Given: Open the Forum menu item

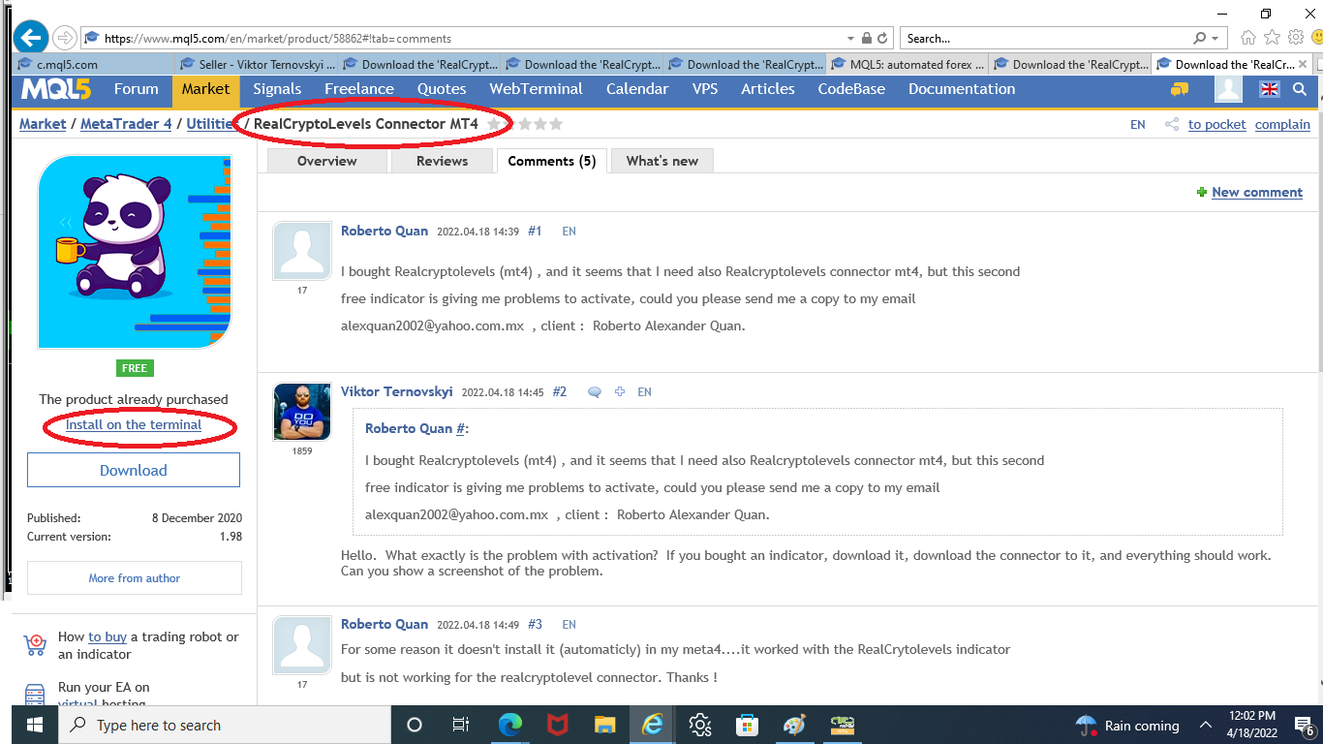Looking at the screenshot, I should click(x=136, y=89).
